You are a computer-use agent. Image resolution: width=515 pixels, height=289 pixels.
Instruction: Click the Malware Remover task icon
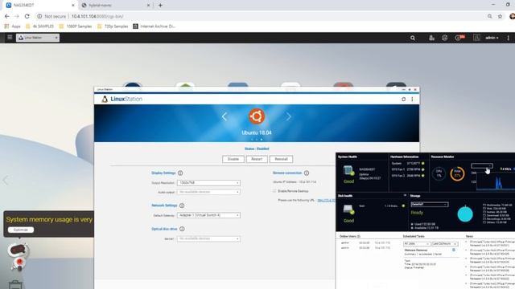pos(454,250)
